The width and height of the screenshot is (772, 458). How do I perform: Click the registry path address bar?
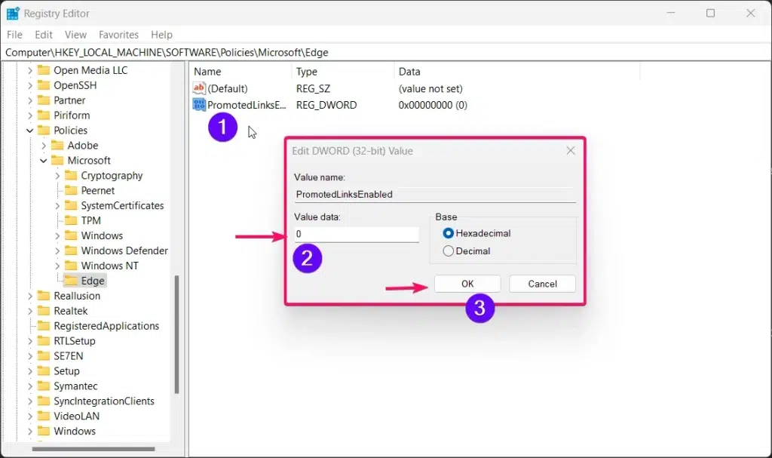tap(386, 52)
